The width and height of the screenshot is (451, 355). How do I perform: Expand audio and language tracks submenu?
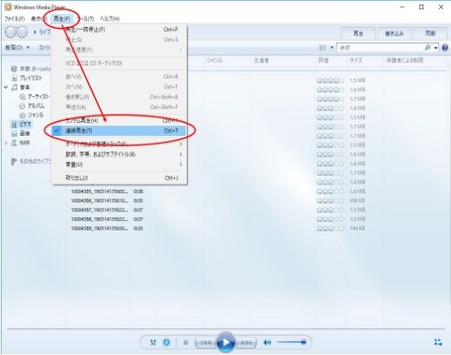[119, 144]
